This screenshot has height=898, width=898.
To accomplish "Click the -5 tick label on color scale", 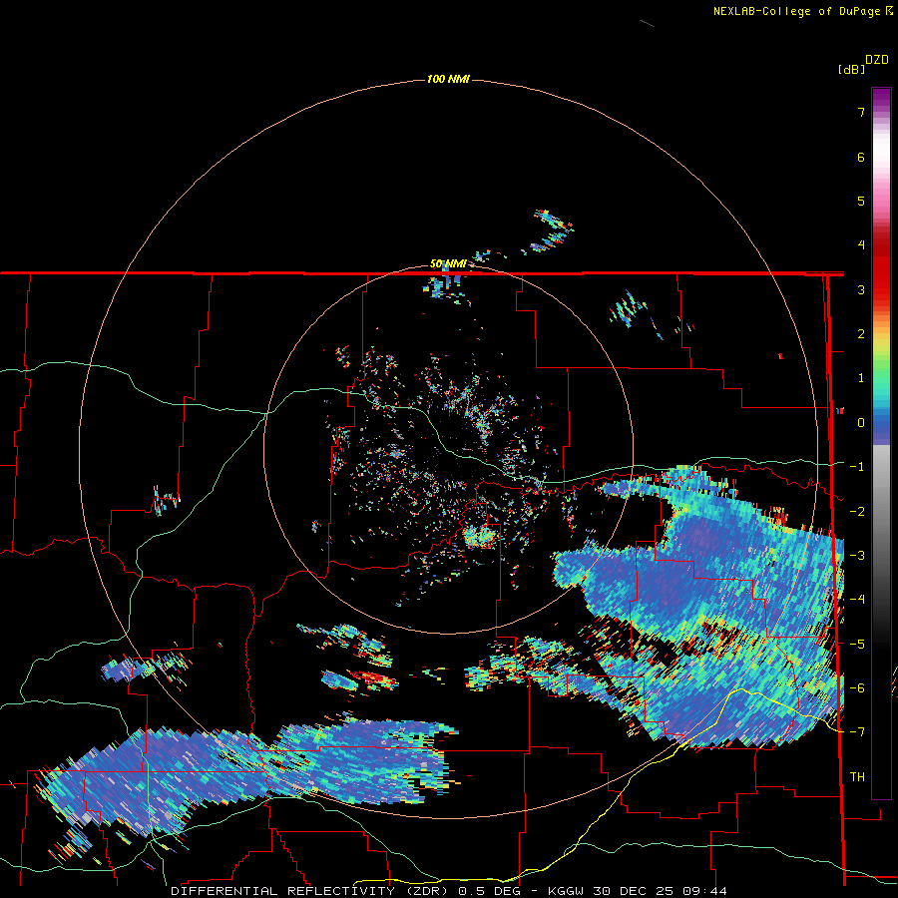I will click(857, 645).
